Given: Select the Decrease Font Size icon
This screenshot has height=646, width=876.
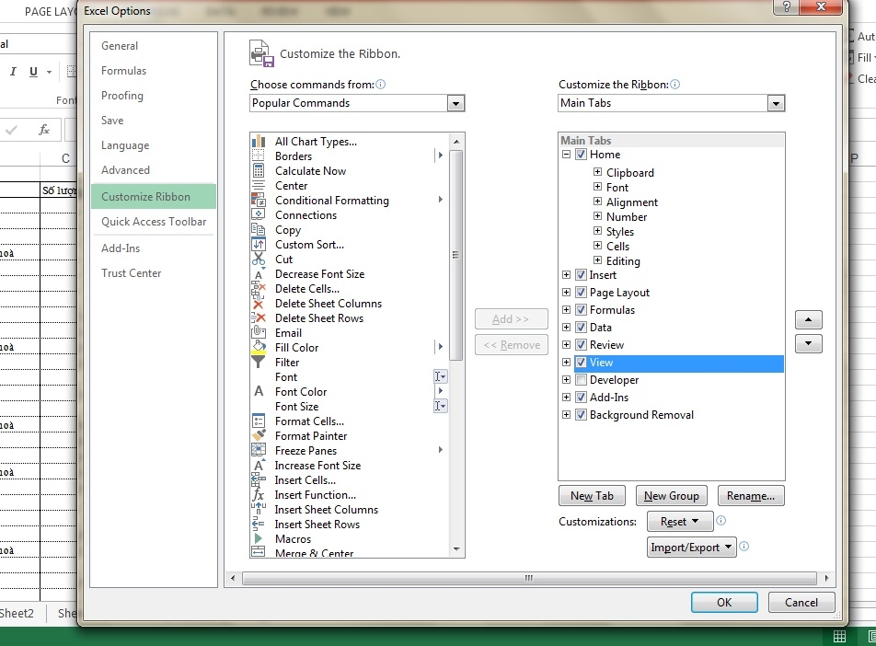Looking at the screenshot, I should click(258, 274).
